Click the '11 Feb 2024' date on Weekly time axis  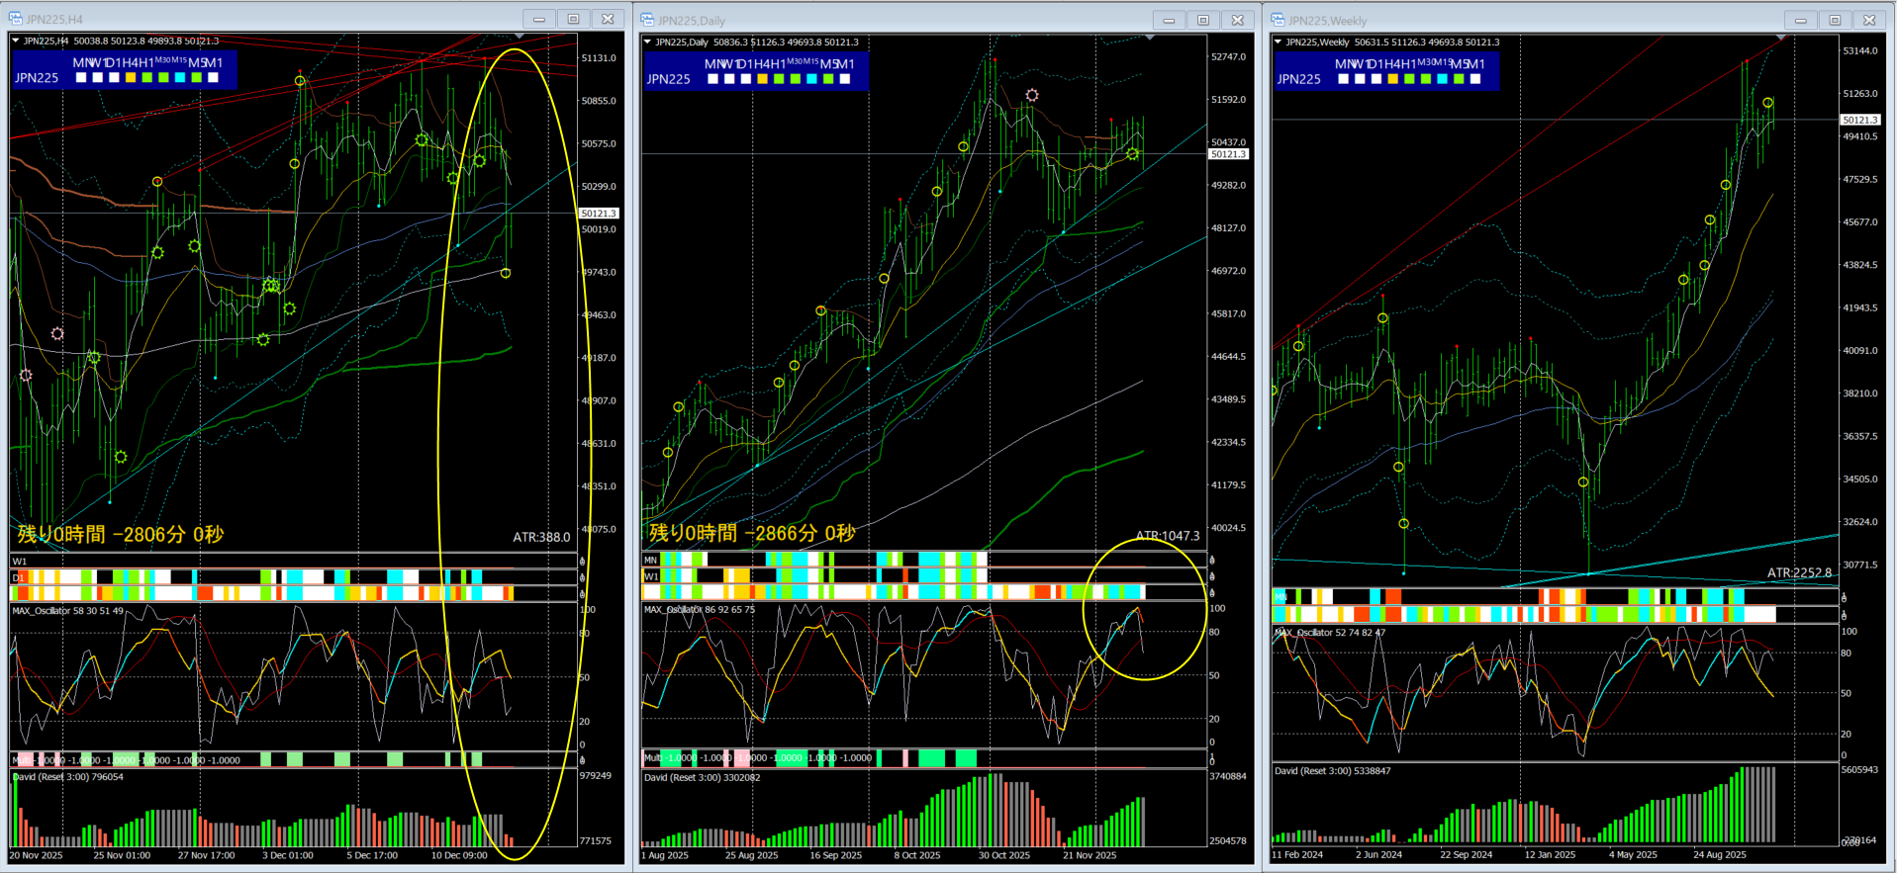point(1297,855)
